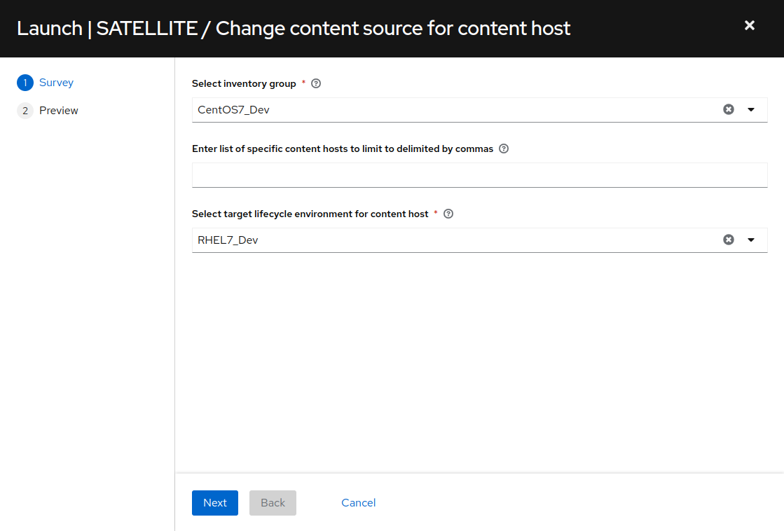
Task: Open help for Select inventory group
Action: click(316, 83)
